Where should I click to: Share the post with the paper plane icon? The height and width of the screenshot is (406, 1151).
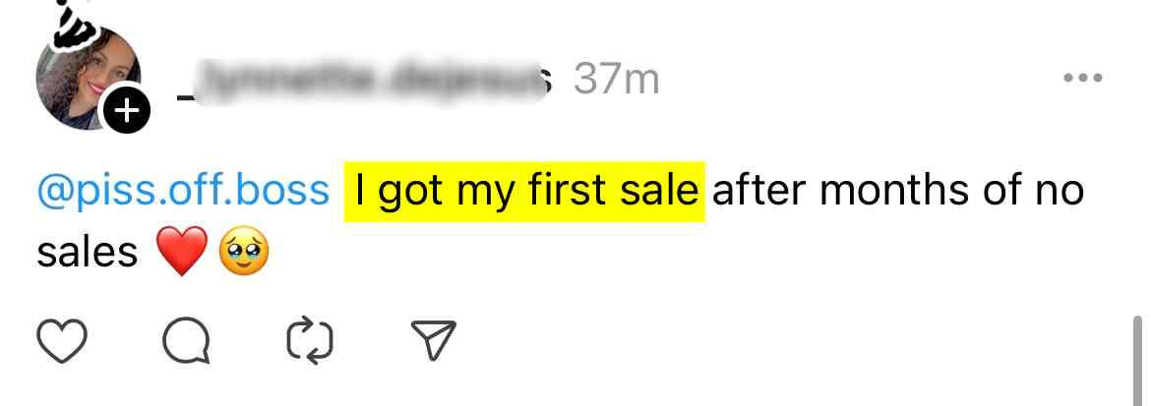[x=431, y=340]
